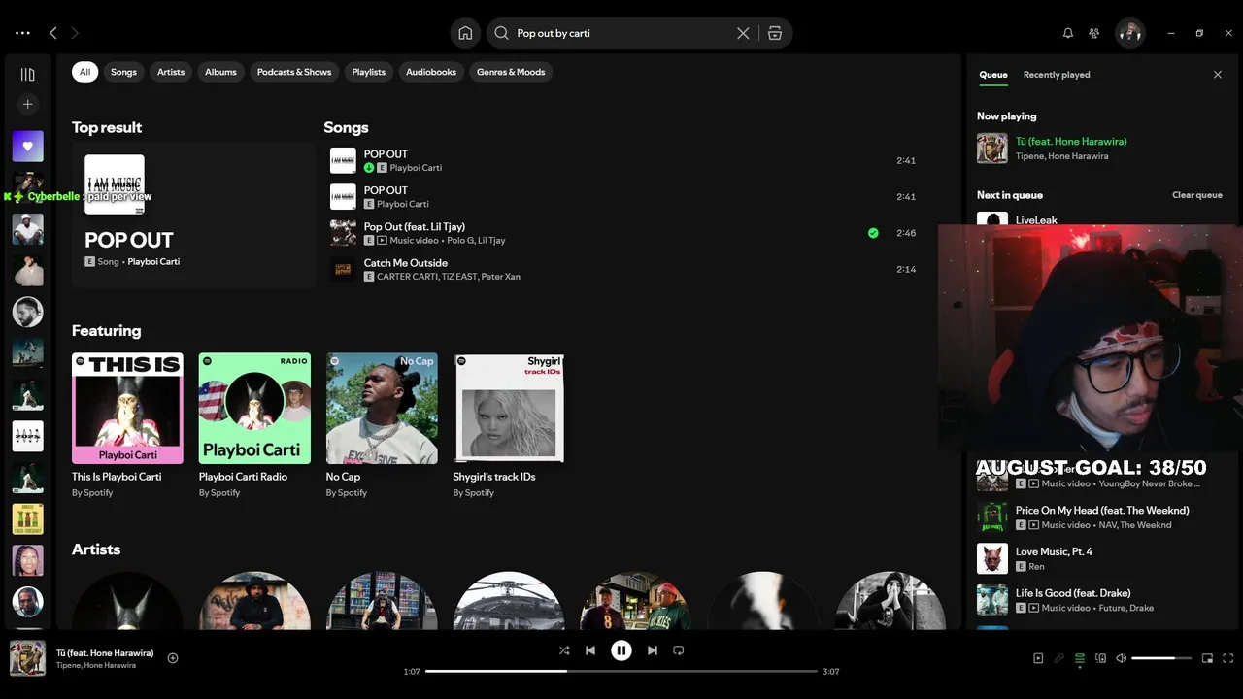Open the miniplayer
Screen dimensions: 1243x699
(x=1207, y=658)
